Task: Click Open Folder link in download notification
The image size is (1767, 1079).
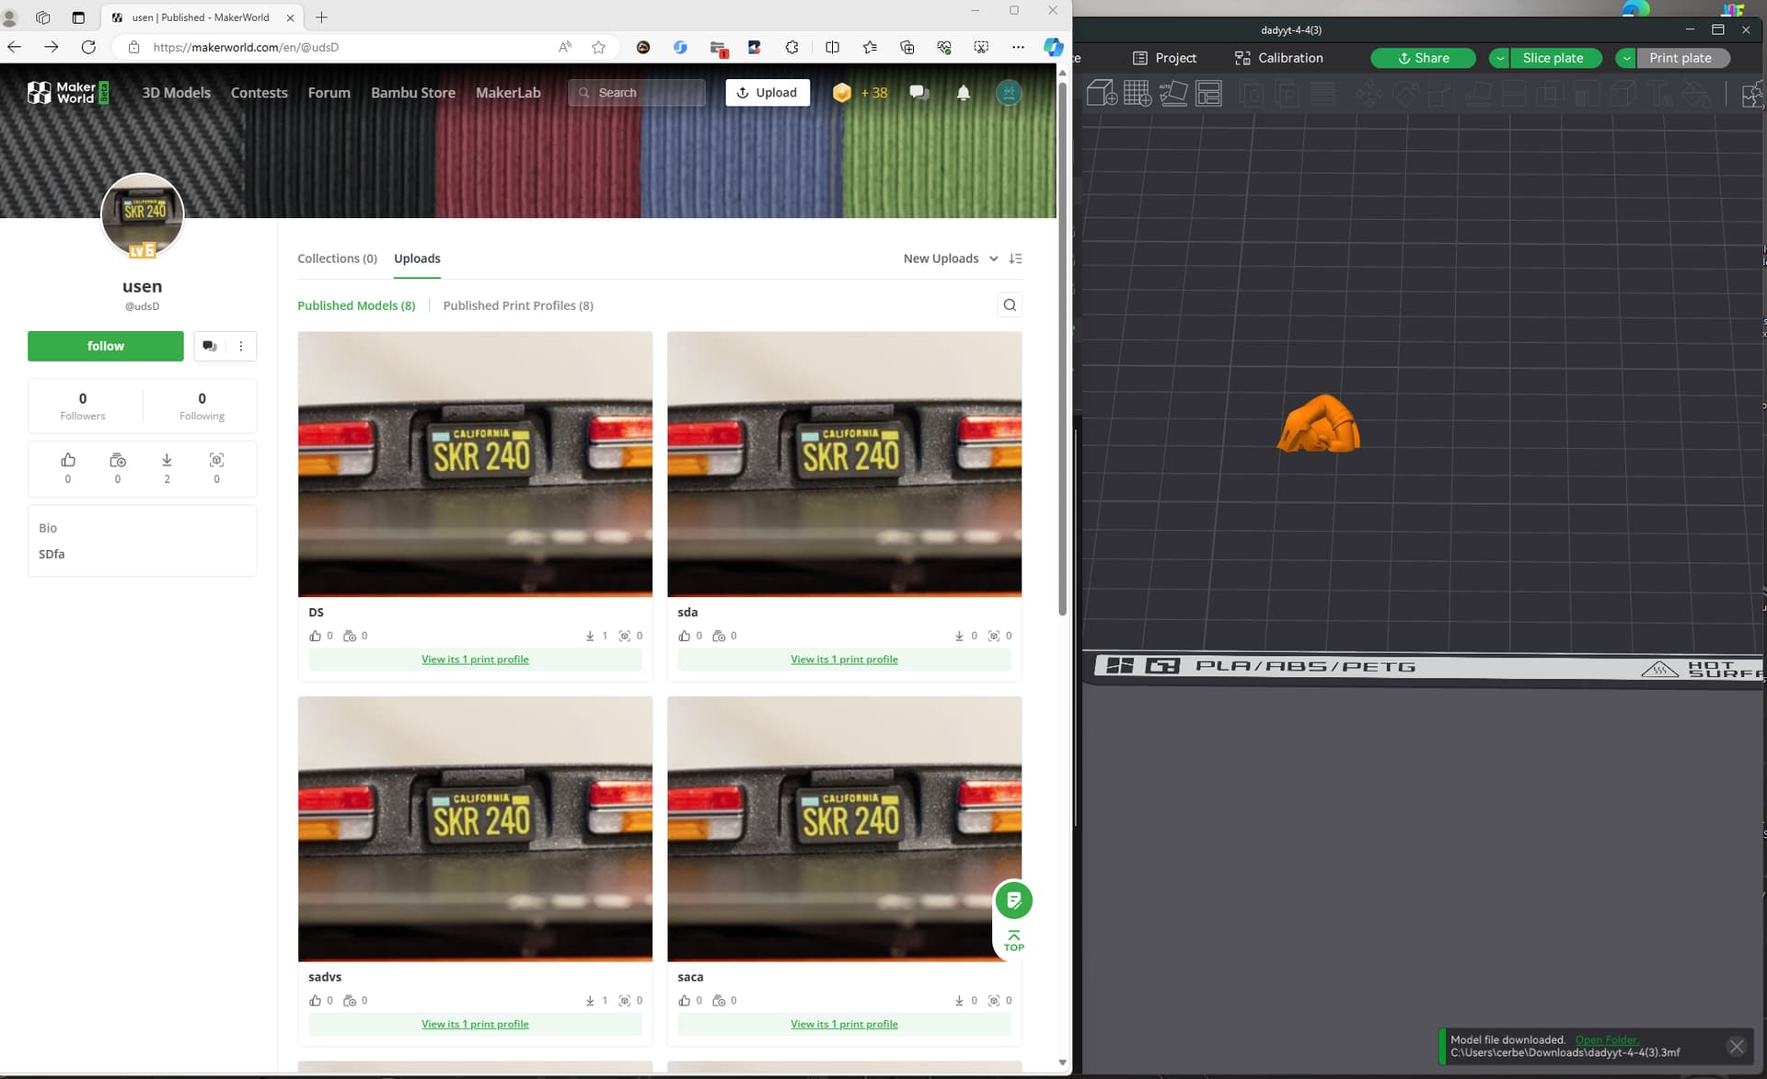Action: point(1606,1039)
